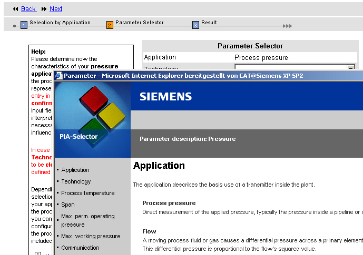The image size is (363, 255).
Task: Select Application in the sidebar list
Action: click(75, 170)
